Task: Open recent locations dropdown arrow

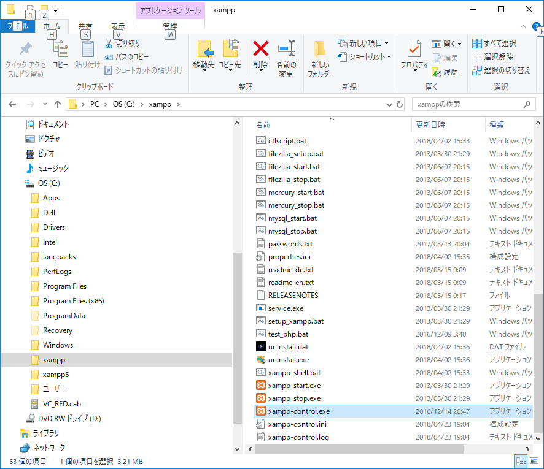Action: coord(45,104)
